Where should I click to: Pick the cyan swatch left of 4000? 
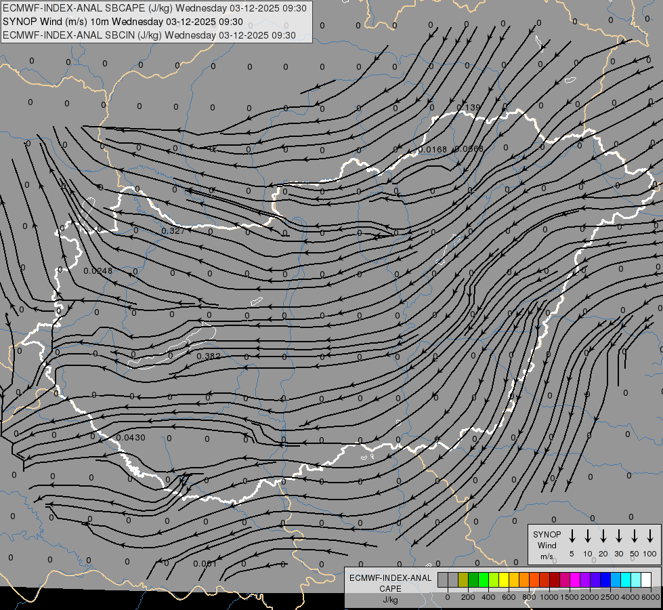(x=625, y=579)
